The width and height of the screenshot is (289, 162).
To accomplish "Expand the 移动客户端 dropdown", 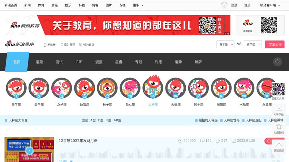I will pyautogui.click(x=270, y=5).
